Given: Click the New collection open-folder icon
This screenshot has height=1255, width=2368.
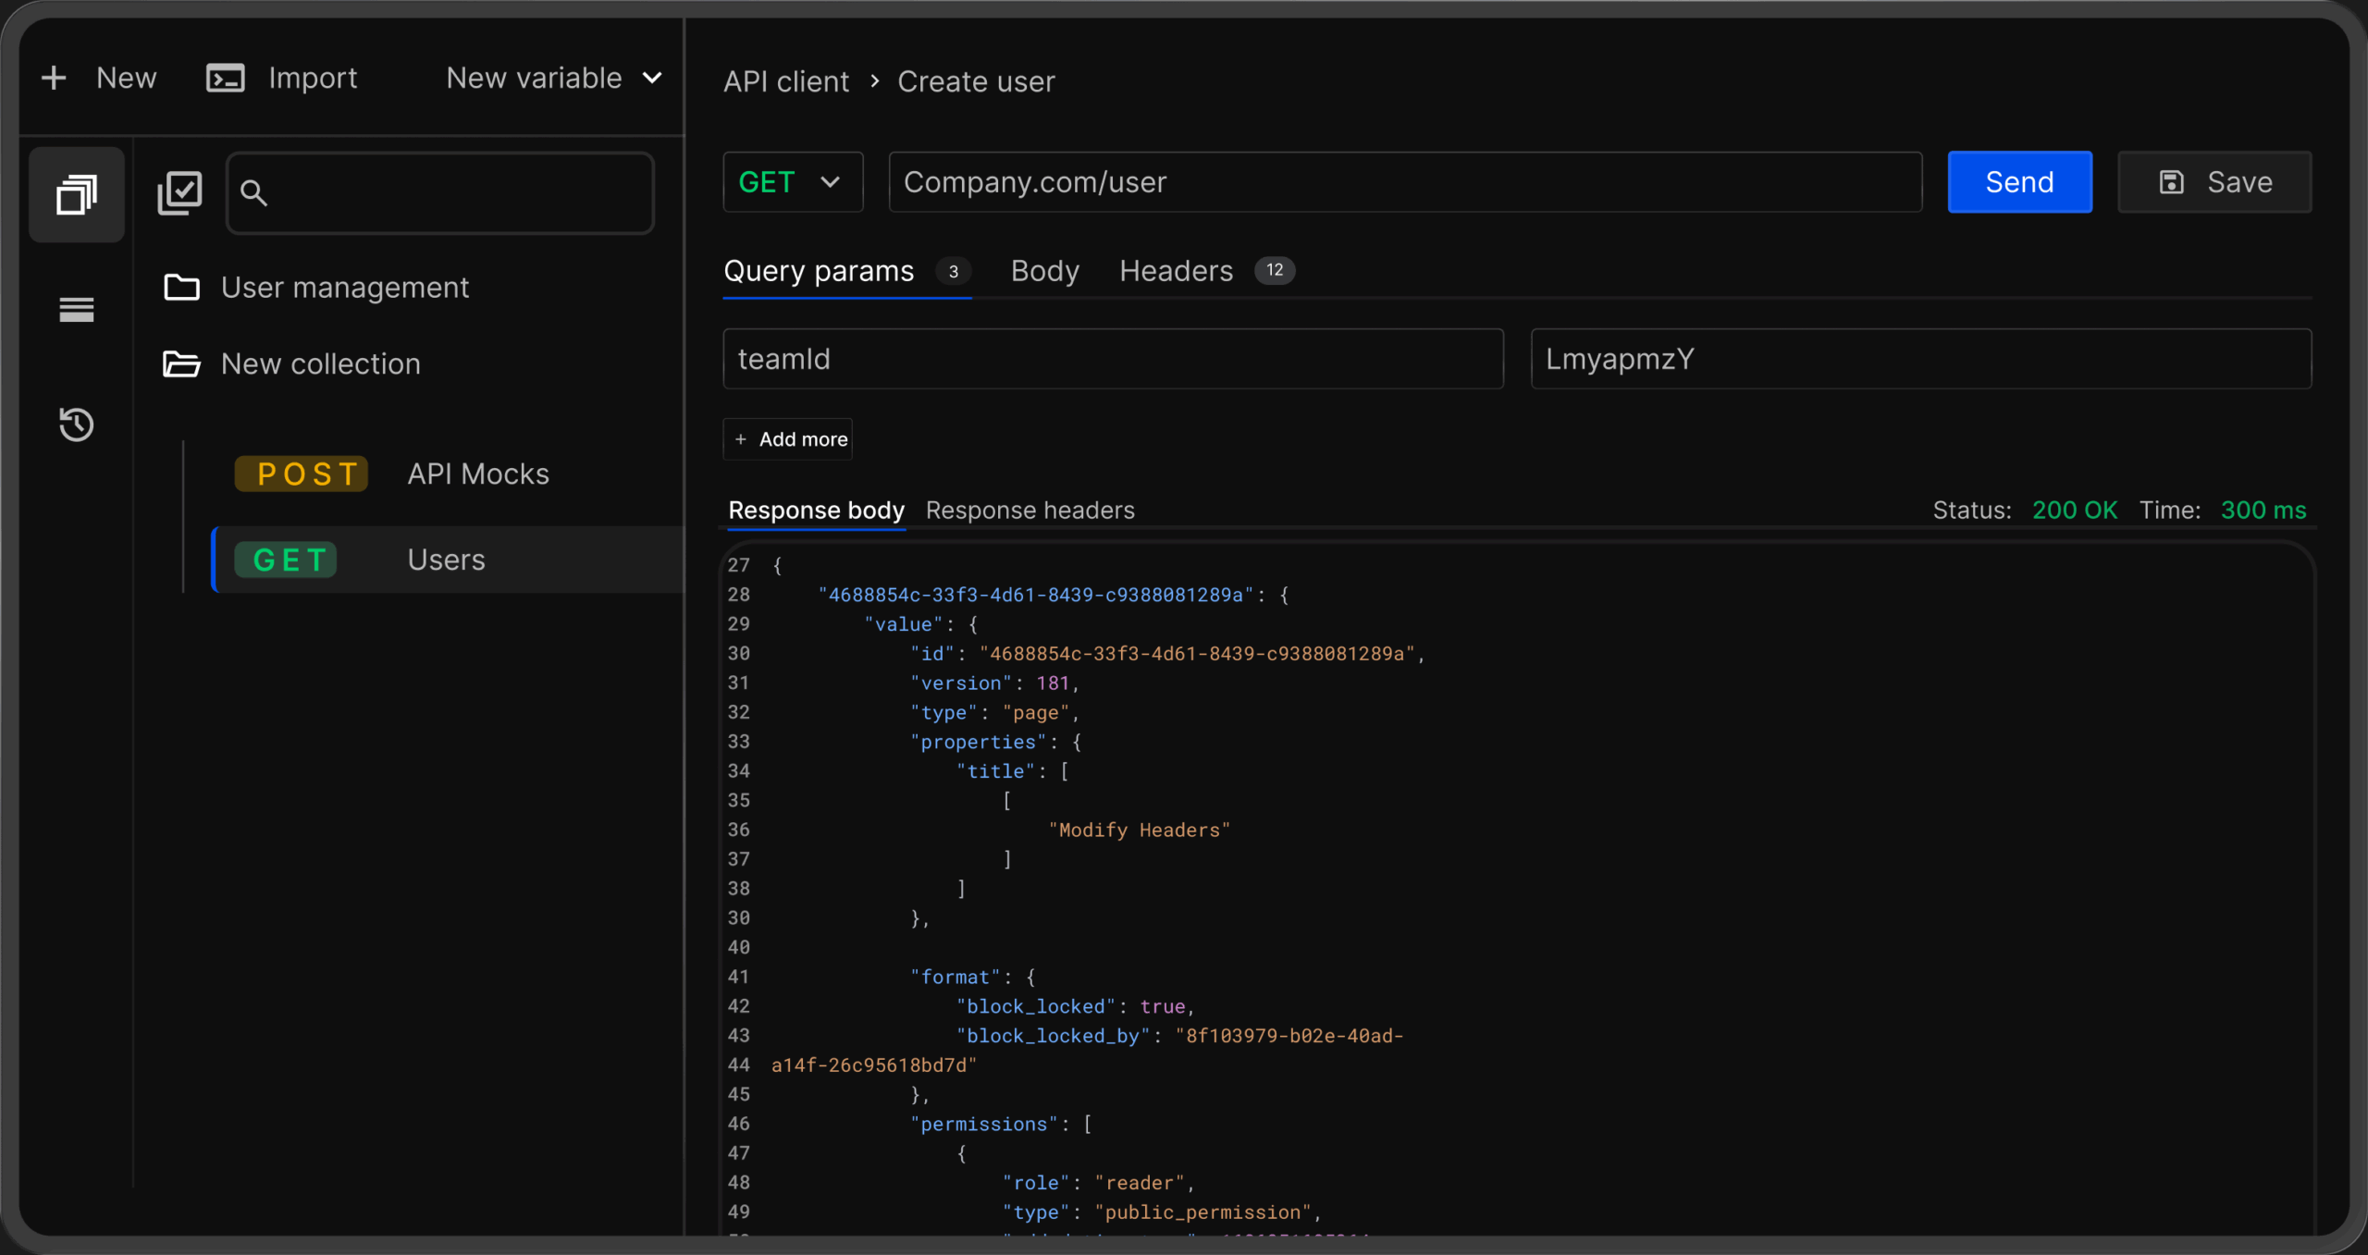Looking at the screenshot, I should pyautogui.click(x=181, y=364).
